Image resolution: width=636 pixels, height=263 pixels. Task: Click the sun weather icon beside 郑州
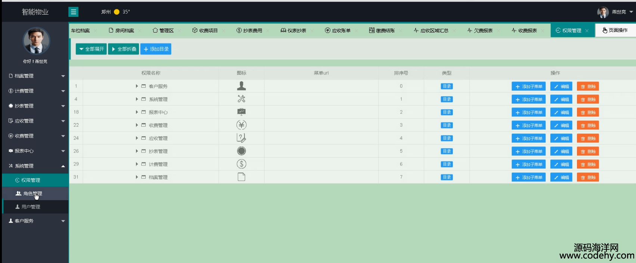point(117,12)
